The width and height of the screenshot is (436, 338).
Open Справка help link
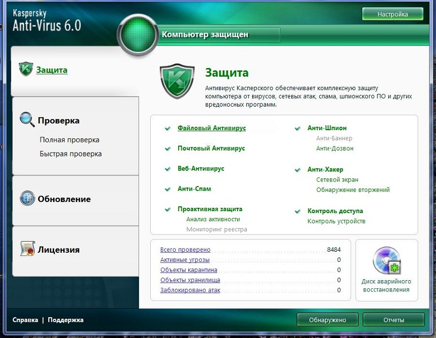coord(25,320)
